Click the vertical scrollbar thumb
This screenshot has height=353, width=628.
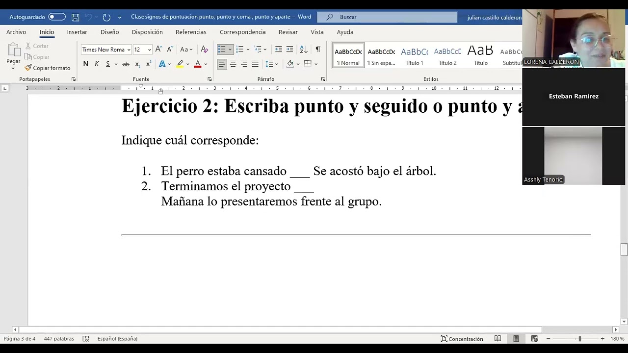pos(624,250)
